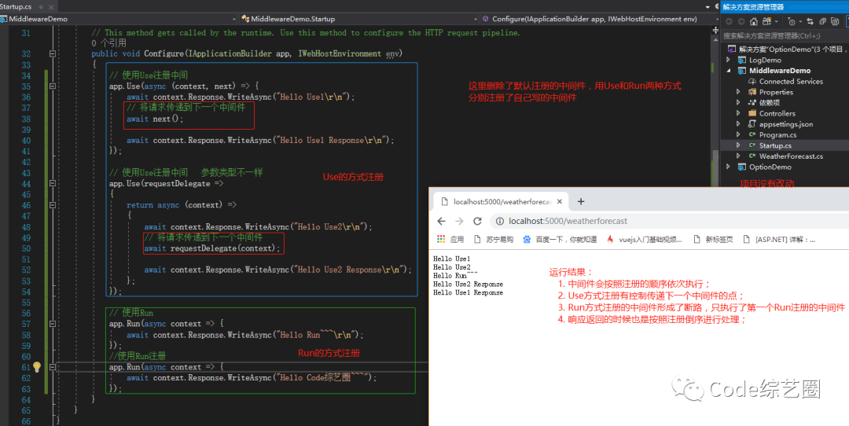Select LogDemo project in Solution Explorer
849x426 pixels.
pos(765,60)
